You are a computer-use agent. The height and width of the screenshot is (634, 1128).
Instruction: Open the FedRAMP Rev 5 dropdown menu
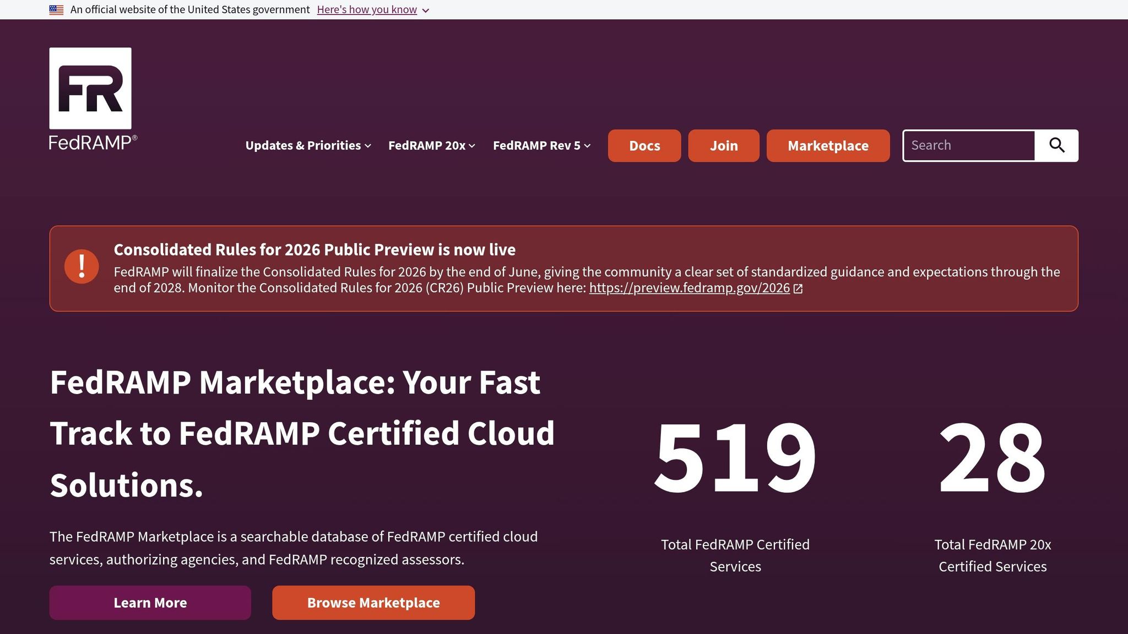coord(542,145)
